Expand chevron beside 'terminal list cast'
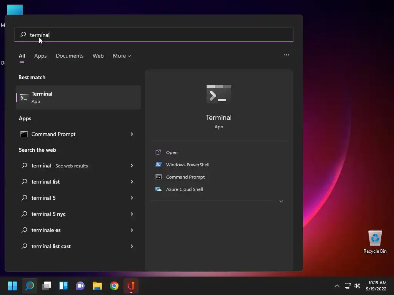The width and height of the screenshot is (394, 295). [132, 246]
